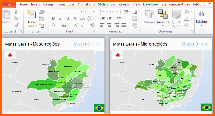This screenshot has height=116, width=215.
Task: Open the stallwanger it.dev tab
Action: pos(176,4)
